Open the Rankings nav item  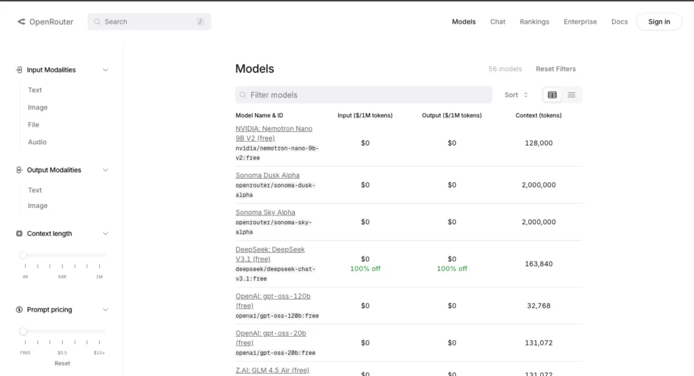click(x=534, y=22)
